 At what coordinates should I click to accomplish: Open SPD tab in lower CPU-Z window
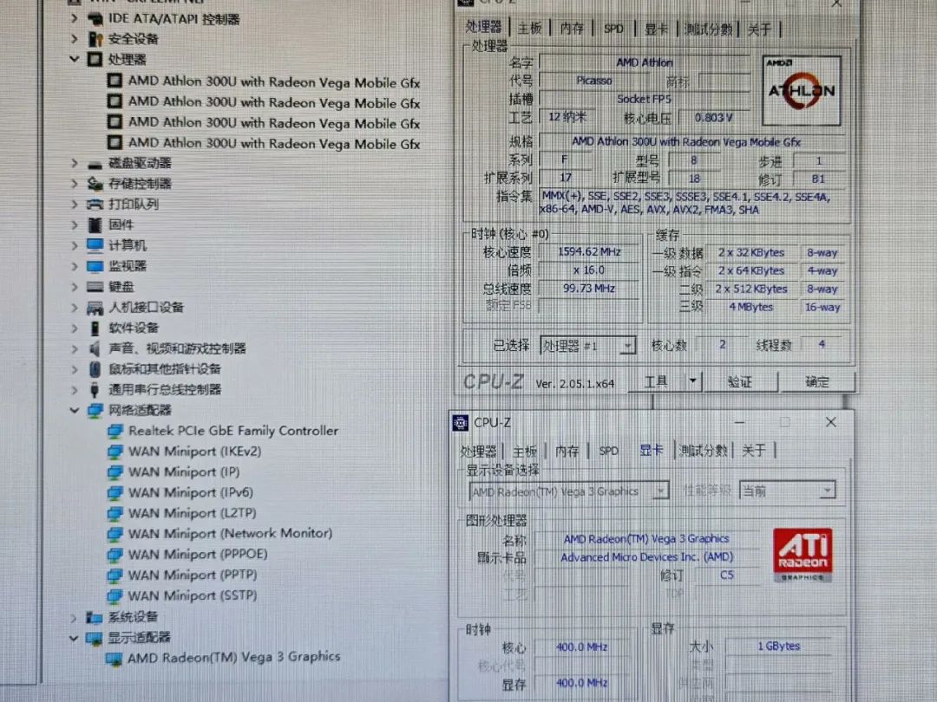point(609,451)
